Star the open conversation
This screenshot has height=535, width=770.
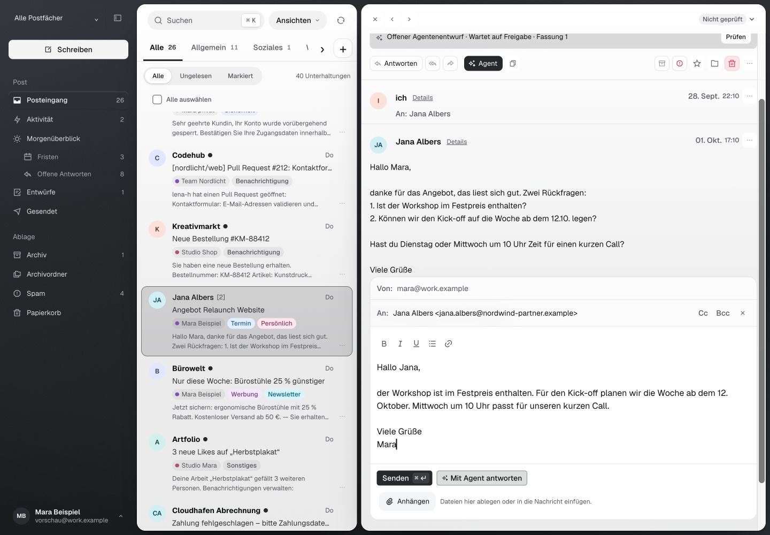click(x=697, y=64)
